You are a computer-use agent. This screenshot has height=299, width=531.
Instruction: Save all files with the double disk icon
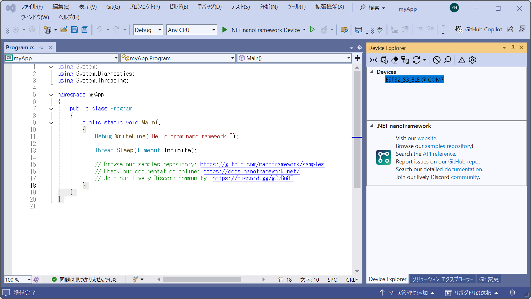tap(85, 30)
